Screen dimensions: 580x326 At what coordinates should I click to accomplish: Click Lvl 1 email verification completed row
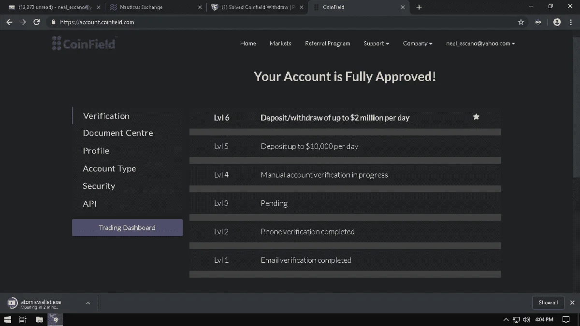tap(345, 260)
